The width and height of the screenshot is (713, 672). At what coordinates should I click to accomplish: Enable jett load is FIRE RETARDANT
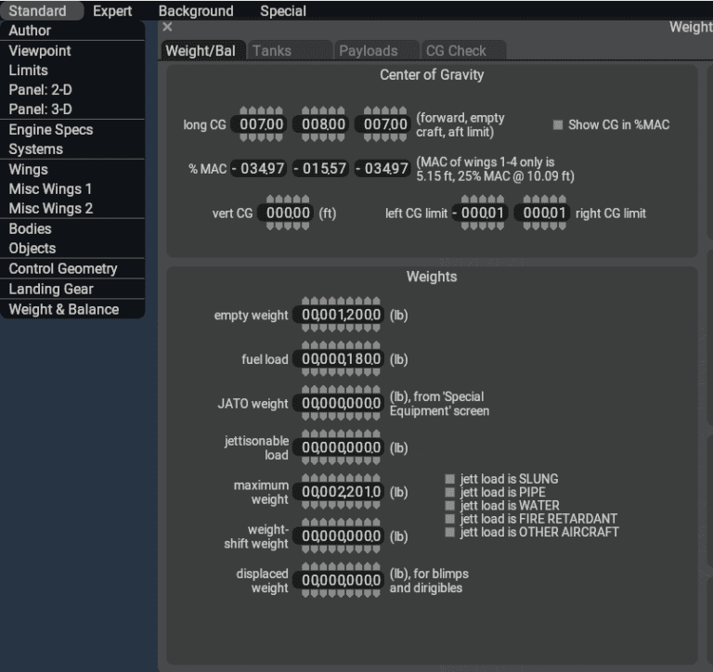(450, 519)
